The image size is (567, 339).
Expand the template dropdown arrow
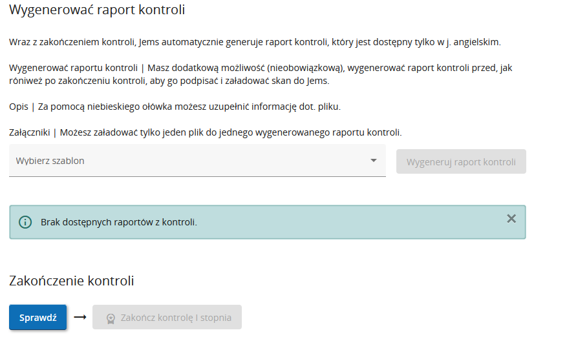coord(373,161)
